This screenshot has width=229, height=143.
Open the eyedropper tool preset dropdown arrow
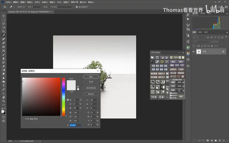click(14, 7)
